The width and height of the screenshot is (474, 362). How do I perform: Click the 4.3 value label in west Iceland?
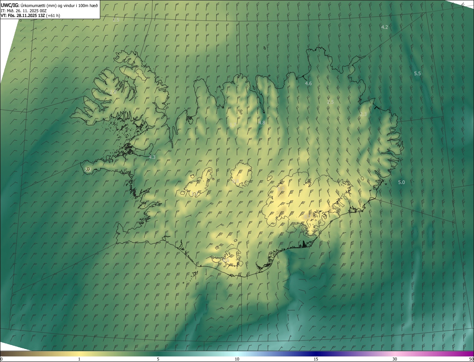point(152,157)
